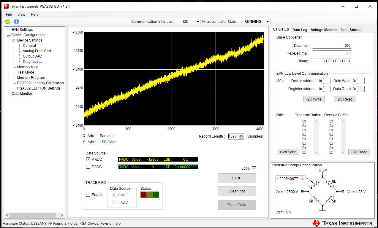Click the green status indicator swatch

[x=156, y=195]
